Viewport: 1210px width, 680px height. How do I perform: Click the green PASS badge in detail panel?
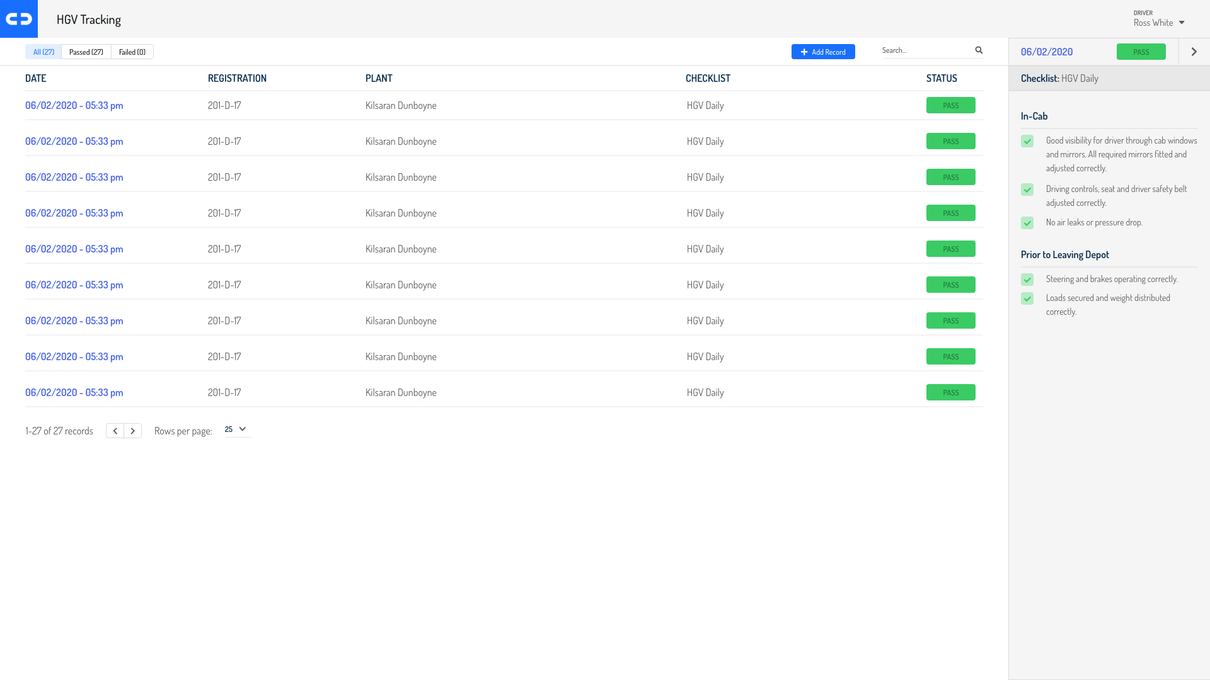[1141, 52]
